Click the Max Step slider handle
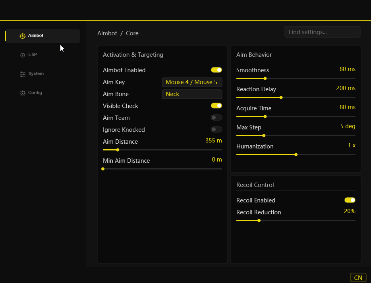 pyautogui.click(x=264, y=135)
